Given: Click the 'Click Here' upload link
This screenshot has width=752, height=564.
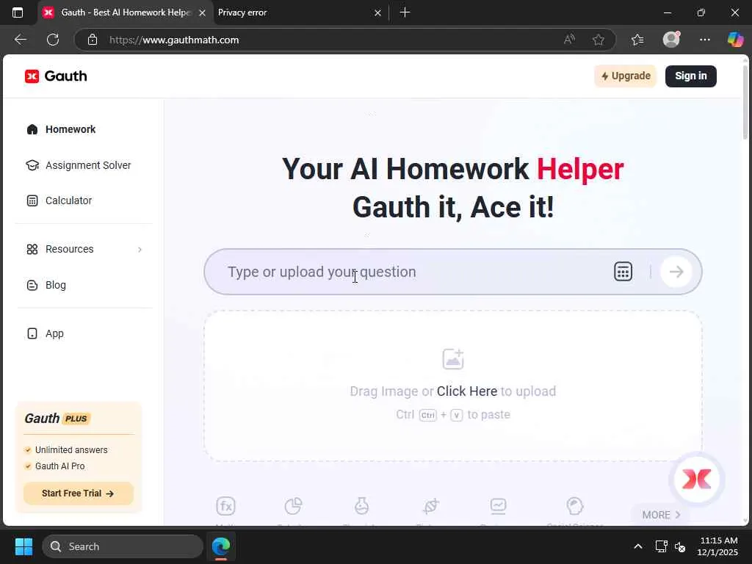Looking at the screenshot, I should [x=466, y=391].
